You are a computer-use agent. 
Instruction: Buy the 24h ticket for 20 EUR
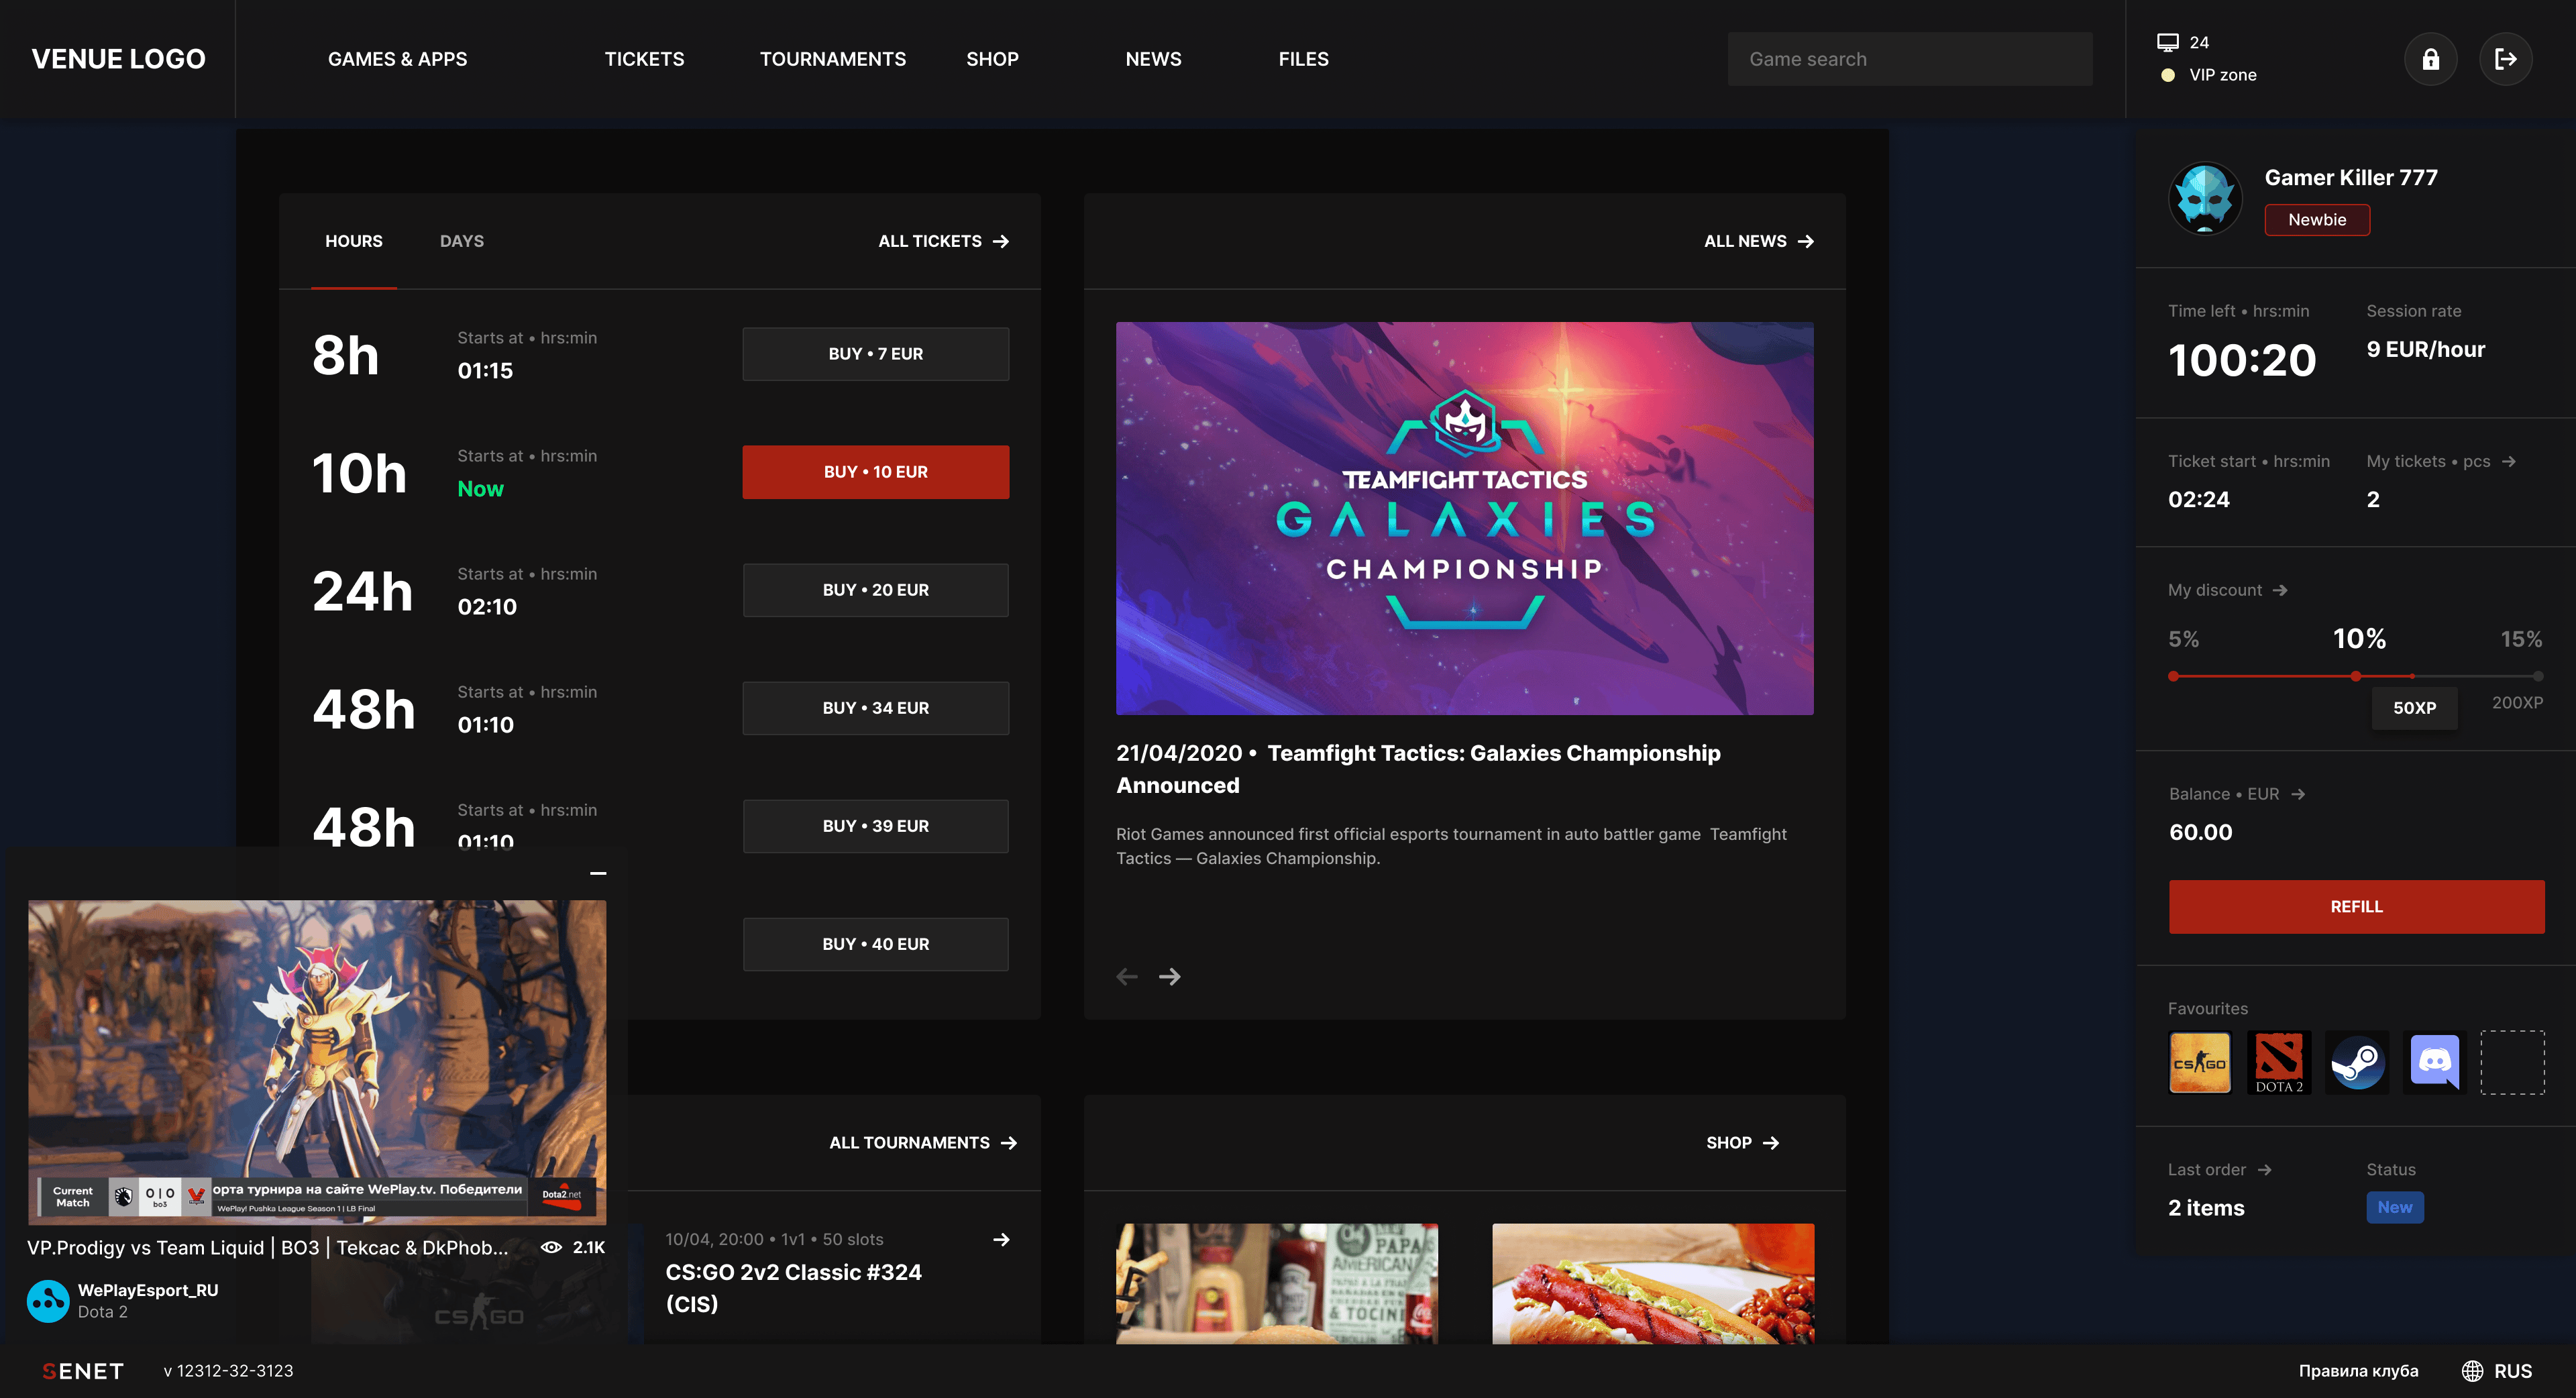pos(875,590)
